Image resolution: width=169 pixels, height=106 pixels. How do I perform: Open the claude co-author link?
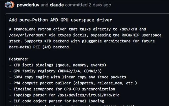(57, 5)
